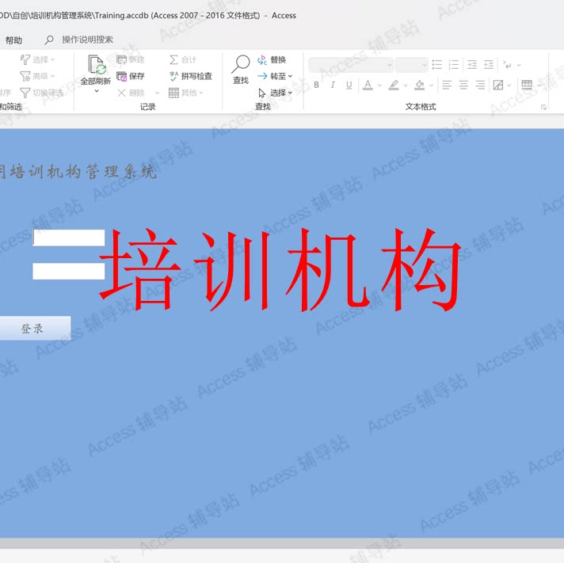The width and height of the screenshot is (564, 563).
Task: Expand the Refresh All dropdown arrow
Action: pyautogui.click(x=97, y=91)
